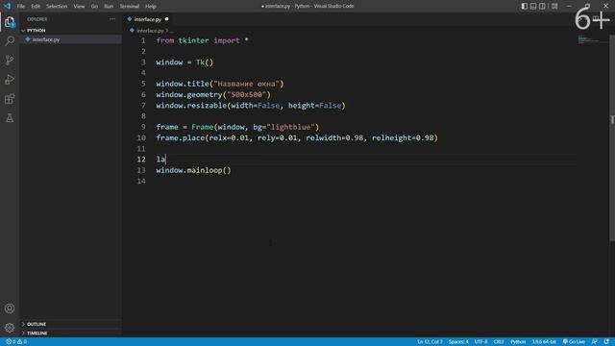
Task: Change encoding via UTF-8 status item
Action: pos(480,342)
